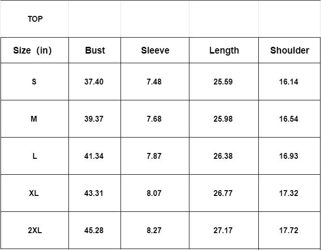Click the Bust column header
Image resolution: width=321 pixels, height=250 pixels.
pyautogui.click(x=95, y=50)
